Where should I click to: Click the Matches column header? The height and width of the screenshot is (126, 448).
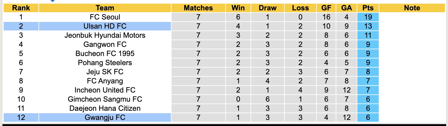pyautogui.click(x=198, y=8)
